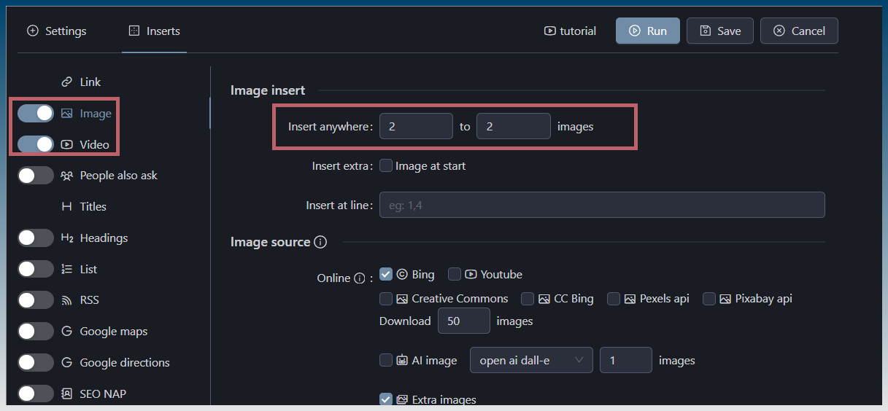Click the Google maps icon
This screenshot has width=888, height=411.
(x=67, y=332)
